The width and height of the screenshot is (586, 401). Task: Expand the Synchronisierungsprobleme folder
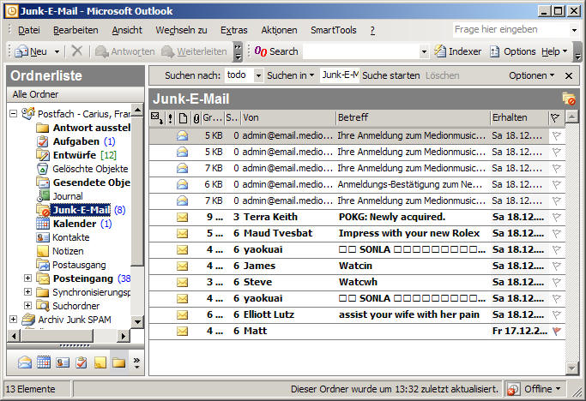pyautogui.click(x=27, y=291)
